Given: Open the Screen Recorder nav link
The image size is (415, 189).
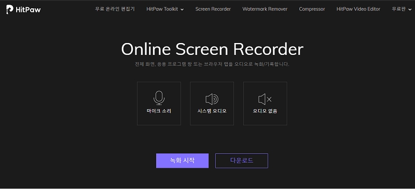Looking at the screenshot, I should click(x=213, y=9).
